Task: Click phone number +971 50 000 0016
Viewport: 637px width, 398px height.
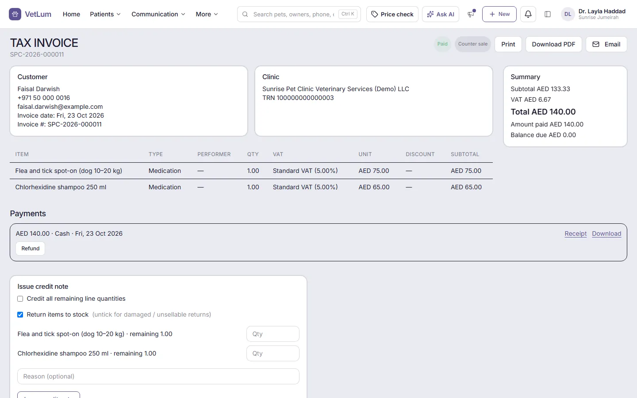Action: [44, 98]
